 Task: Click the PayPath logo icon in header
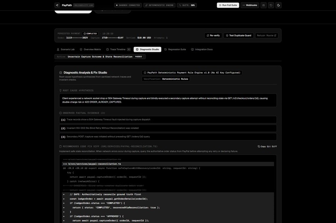click(57, 5)
